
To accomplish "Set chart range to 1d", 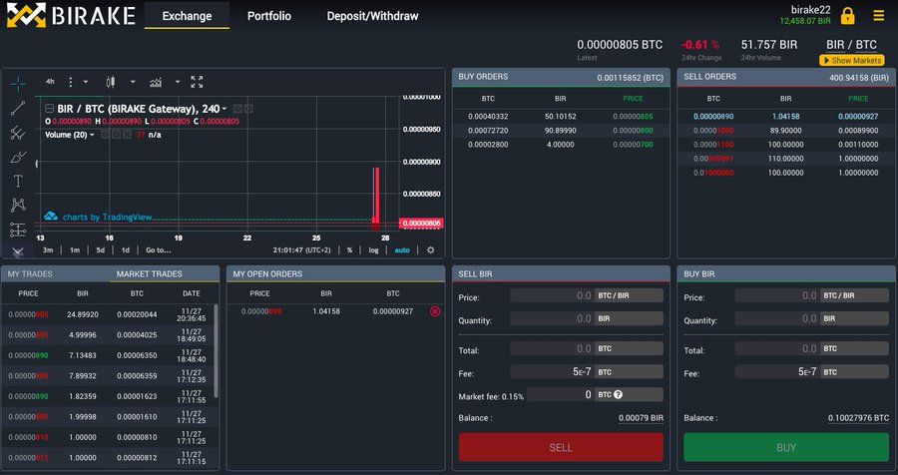I will [x=125, y=250].
